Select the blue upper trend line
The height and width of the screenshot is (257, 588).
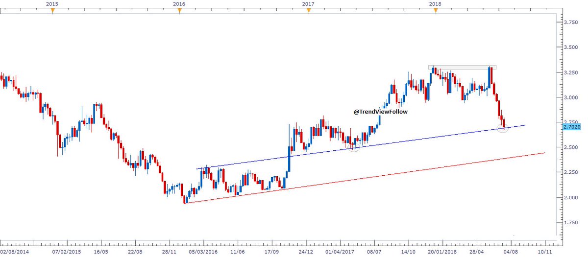361,147
